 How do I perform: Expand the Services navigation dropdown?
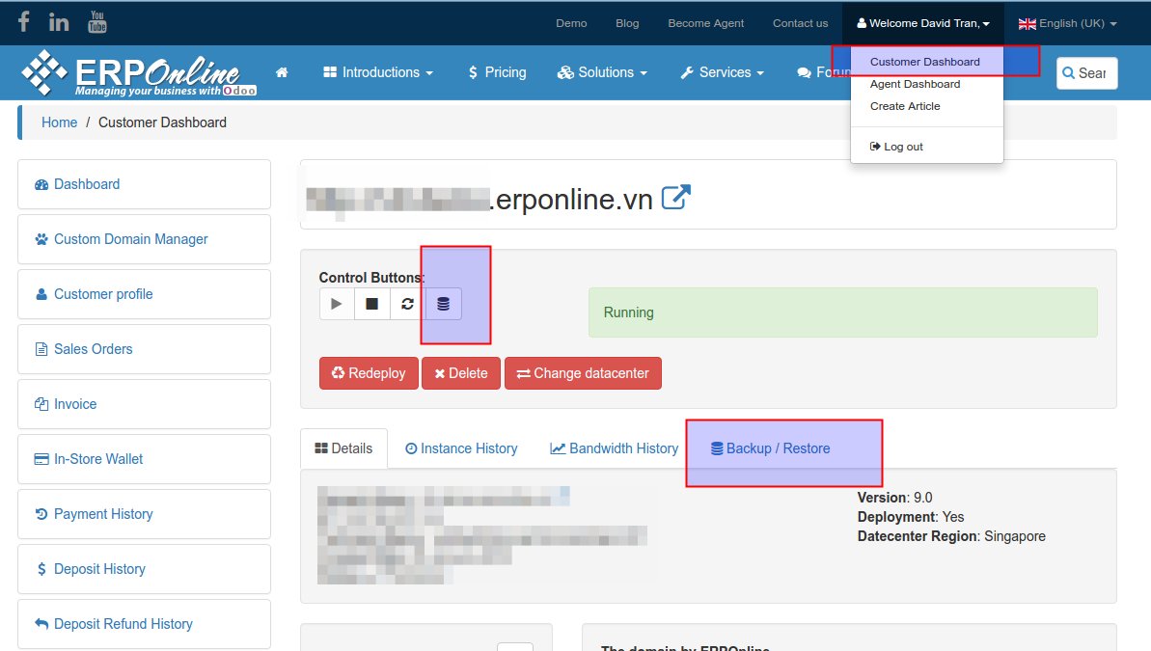click(x=722, y=72)
